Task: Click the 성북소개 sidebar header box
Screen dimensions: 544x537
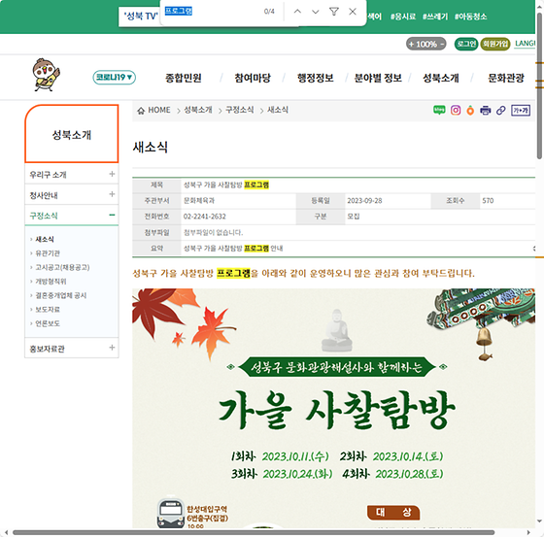Action: coord(72,134)
